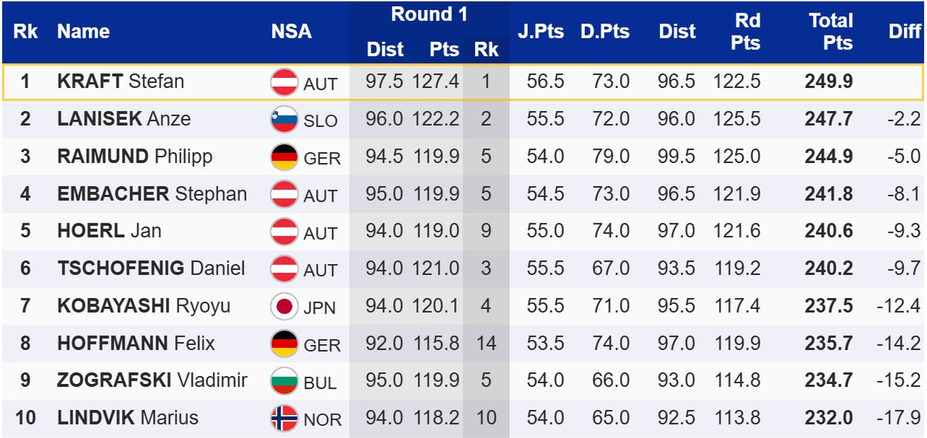Click HOERL Jan's athlete name

pyautogui.click(x=109, y=232)
